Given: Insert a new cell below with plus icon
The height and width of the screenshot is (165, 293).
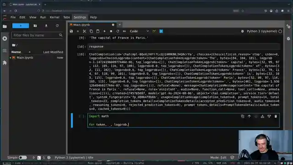Looking at the screenshot, I should click(78, 31).
